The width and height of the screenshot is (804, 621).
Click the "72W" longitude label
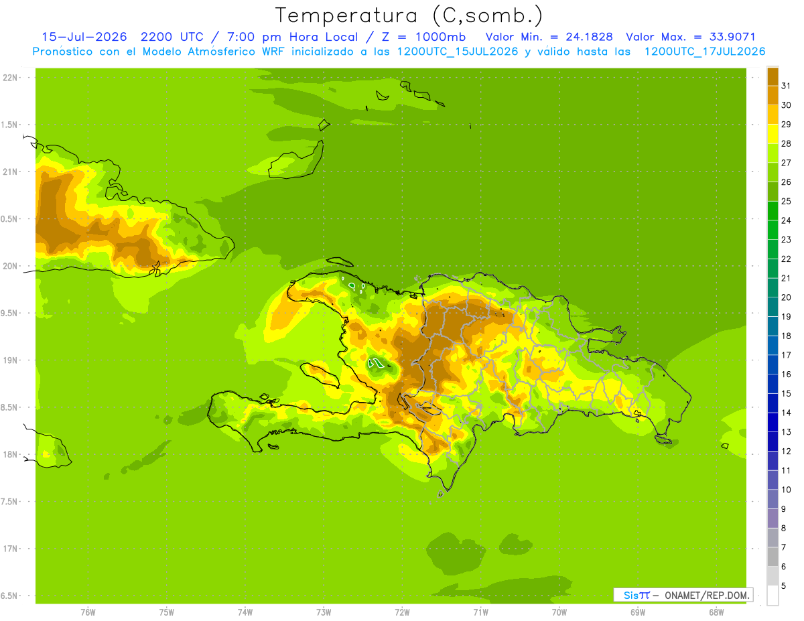[x=402, y=612]
